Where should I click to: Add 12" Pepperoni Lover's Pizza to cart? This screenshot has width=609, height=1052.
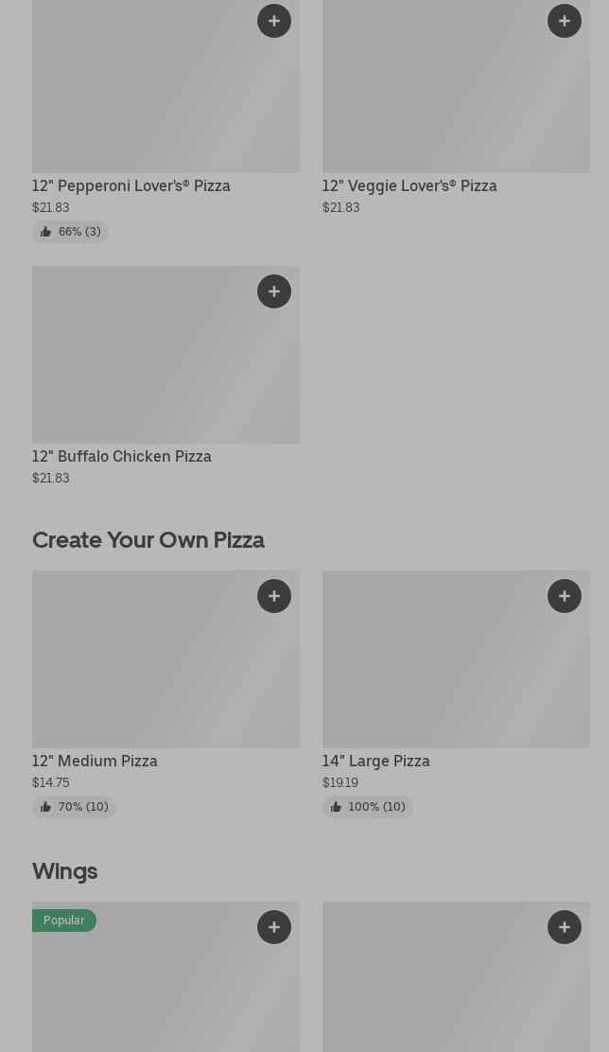point(274,21)
